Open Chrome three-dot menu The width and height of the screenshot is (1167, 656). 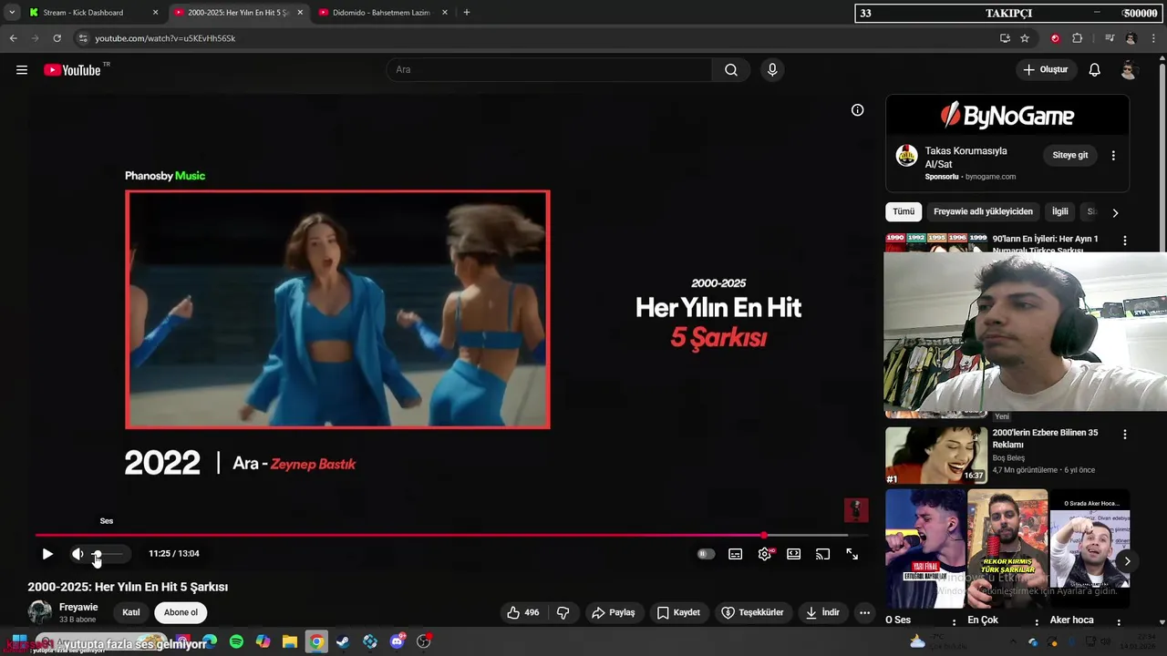pyautogui.click(x=1154, y=38)
